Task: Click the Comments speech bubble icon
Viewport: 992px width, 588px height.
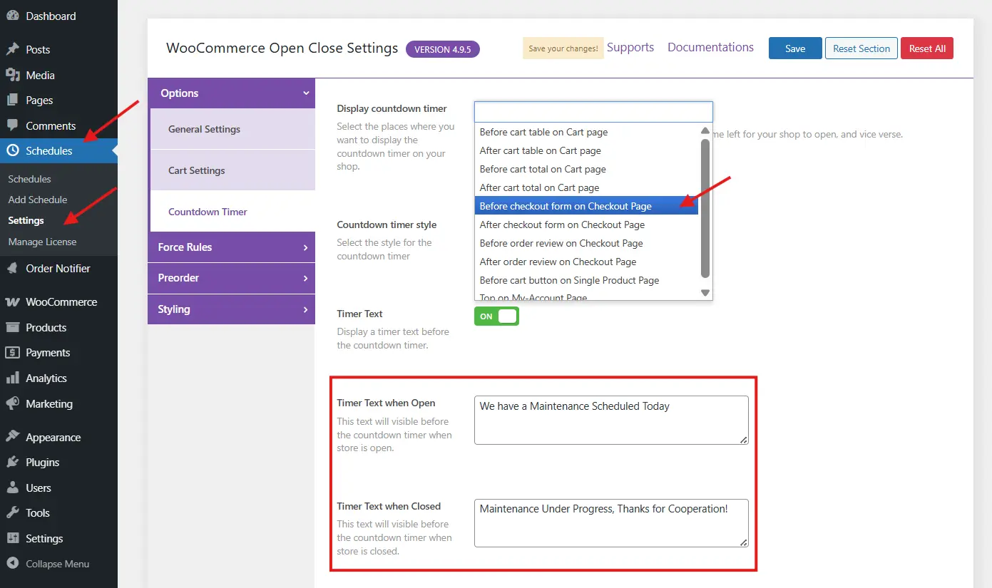Action: click(12, 125)
